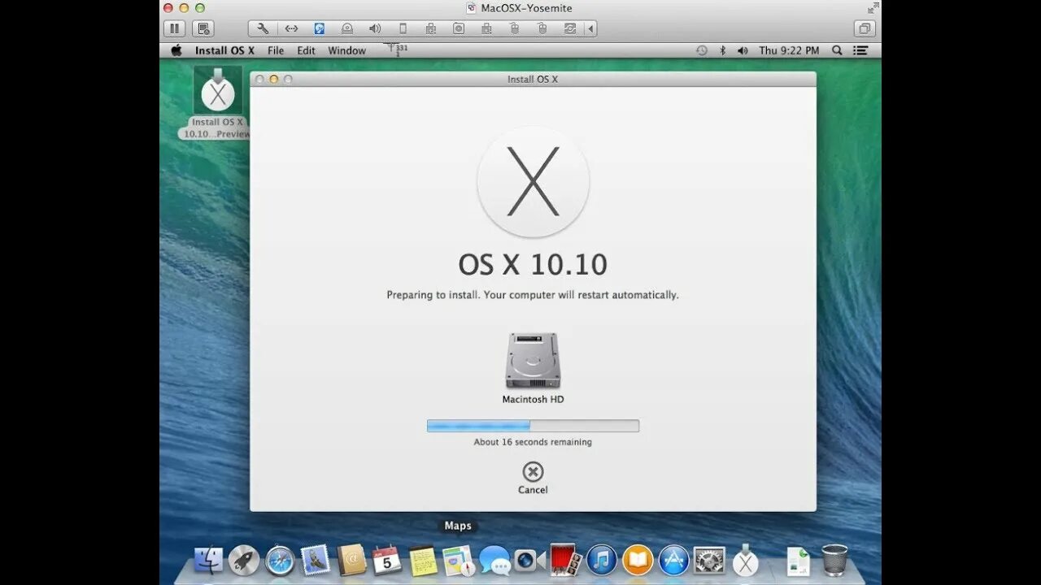Screen dimensions: 1041x585
Task: Click the blue hard disk icon in toolbar
Action: click(x=320, y=28)
